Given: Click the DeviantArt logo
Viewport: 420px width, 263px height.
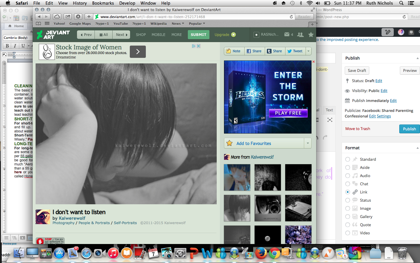Looking at the screenshot, I should point(53,34).
